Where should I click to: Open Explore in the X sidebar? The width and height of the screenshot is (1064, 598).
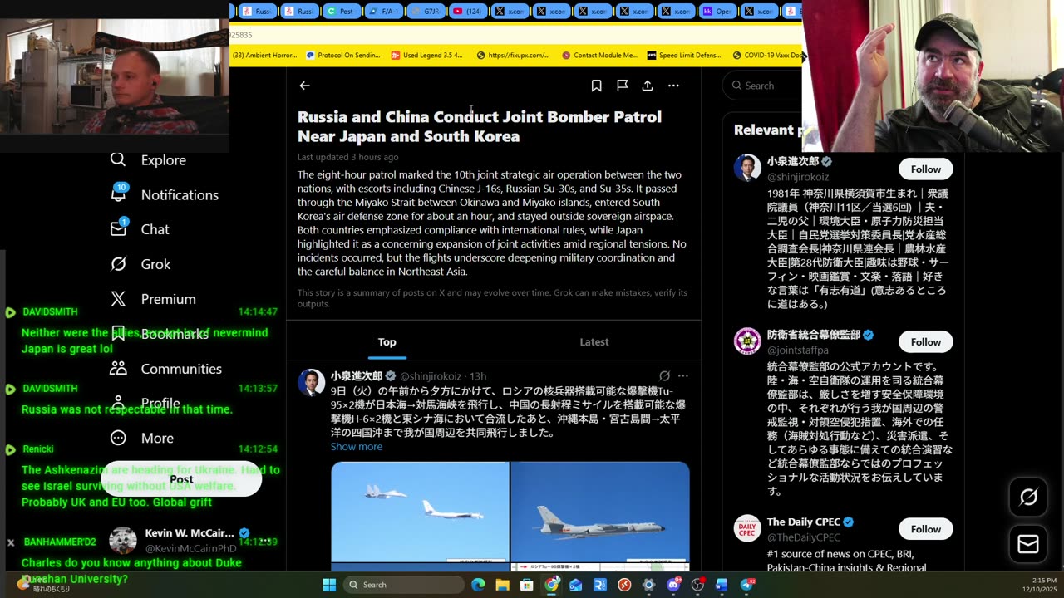pyautogui.click(x=150, y=160)
